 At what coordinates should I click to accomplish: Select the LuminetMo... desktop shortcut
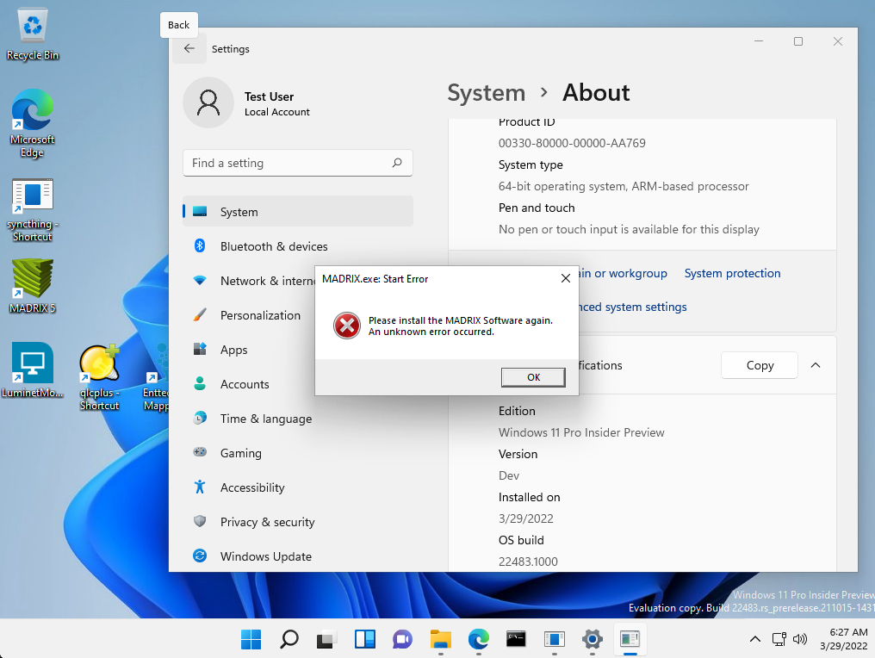point(33,370)
